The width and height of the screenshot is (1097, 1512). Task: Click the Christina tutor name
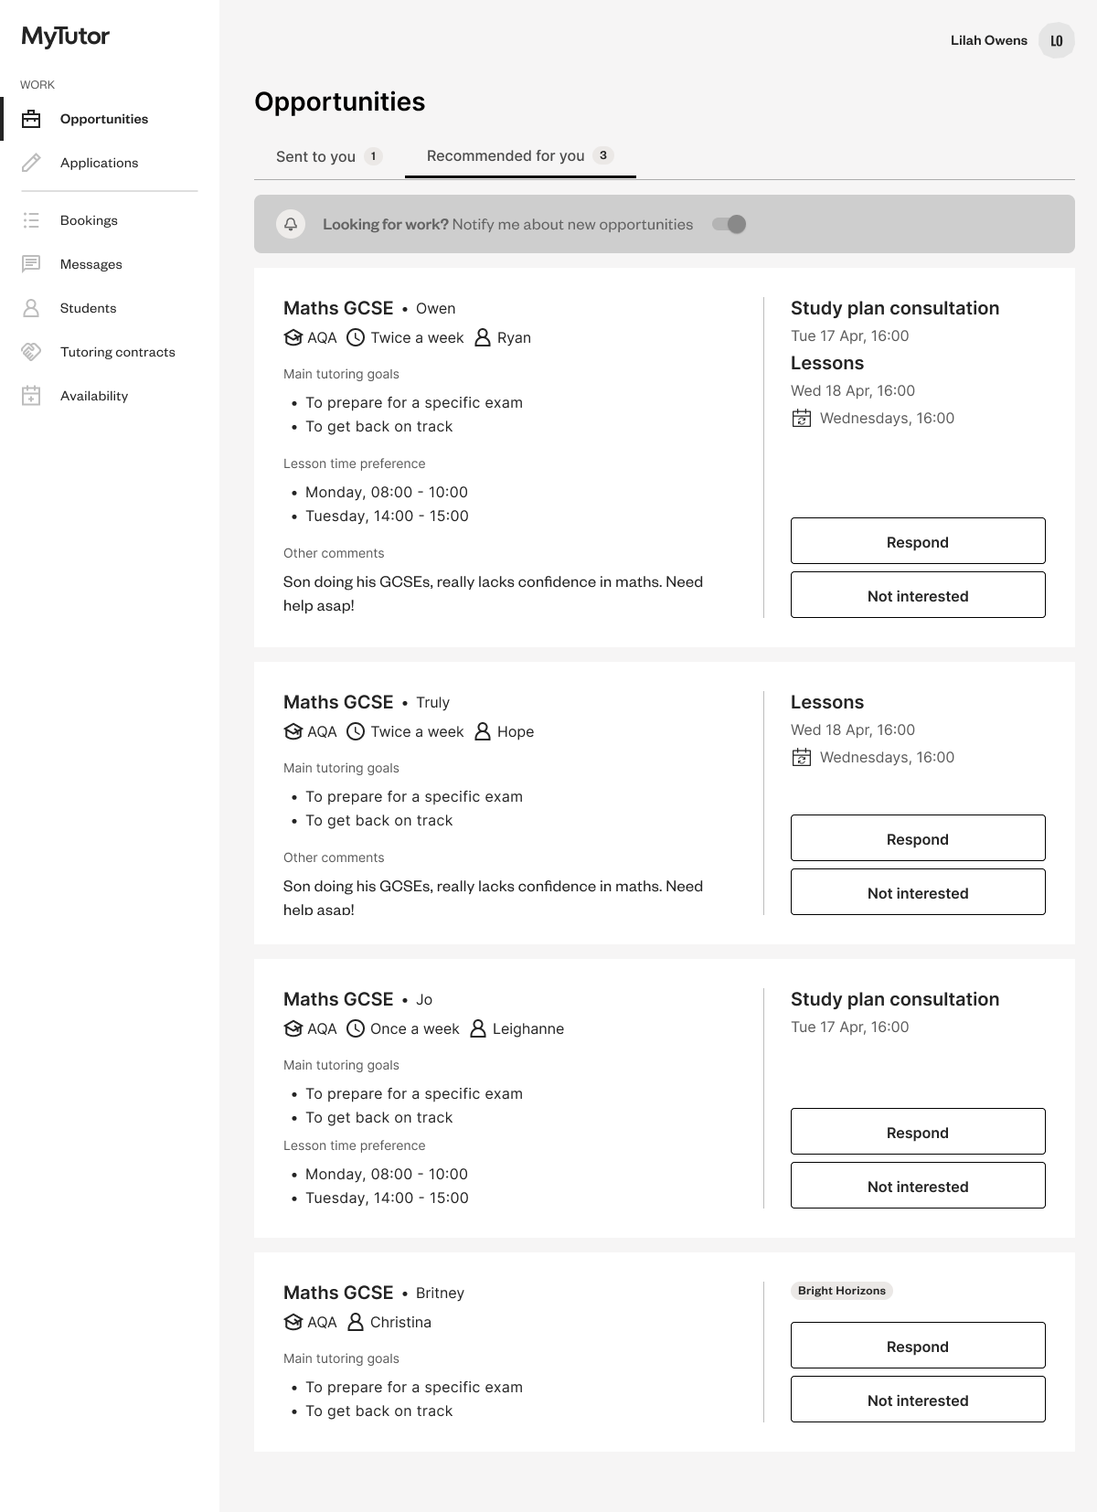point(400,1322)
